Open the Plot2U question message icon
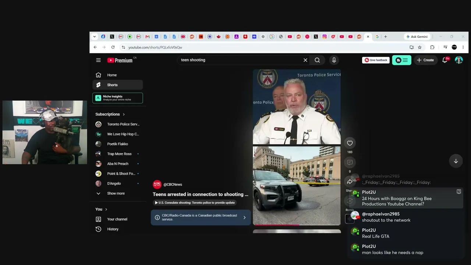Screen dimensions: 471x265 (x=459, y=192)
